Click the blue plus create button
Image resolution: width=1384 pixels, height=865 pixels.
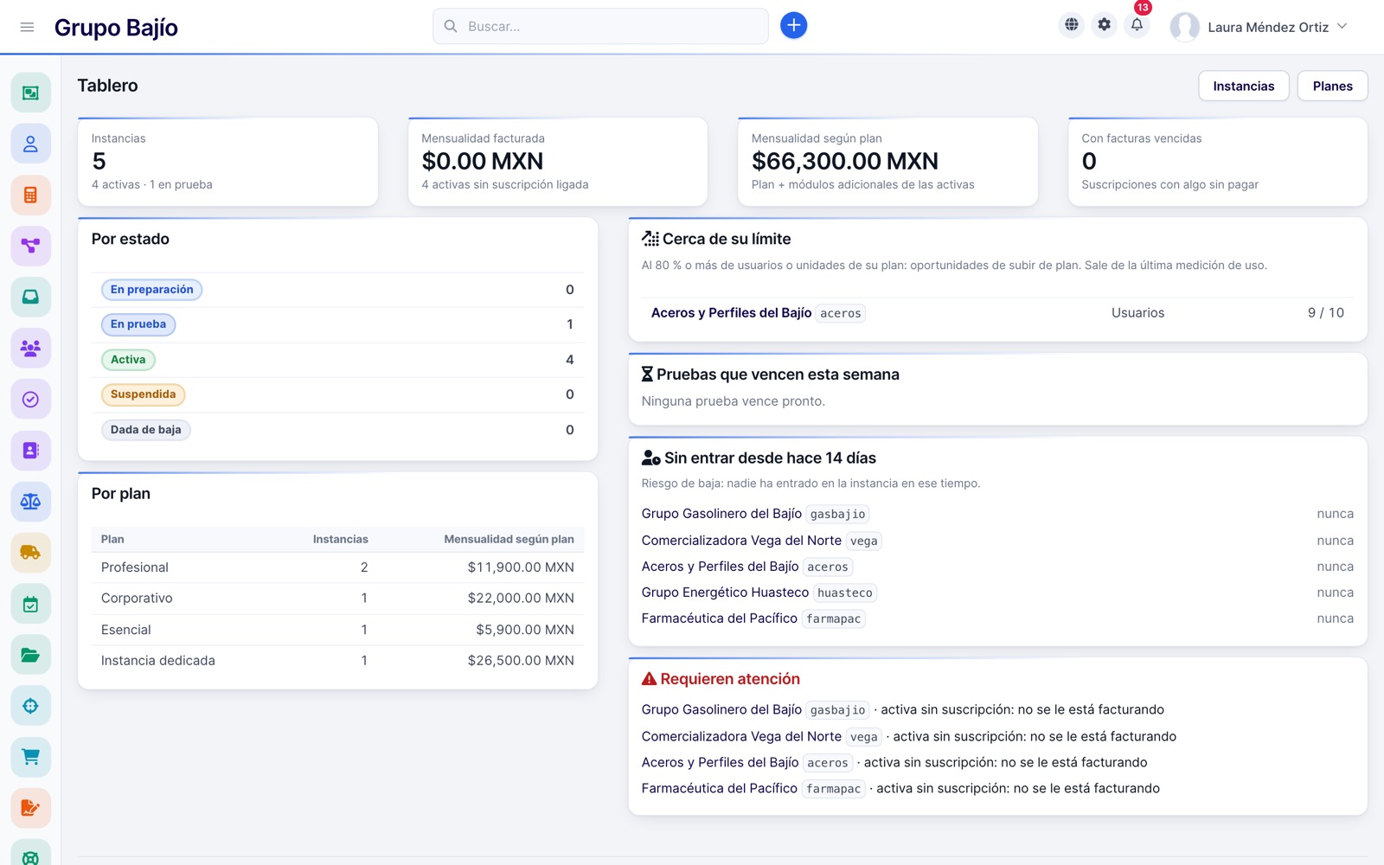[793, 26]
